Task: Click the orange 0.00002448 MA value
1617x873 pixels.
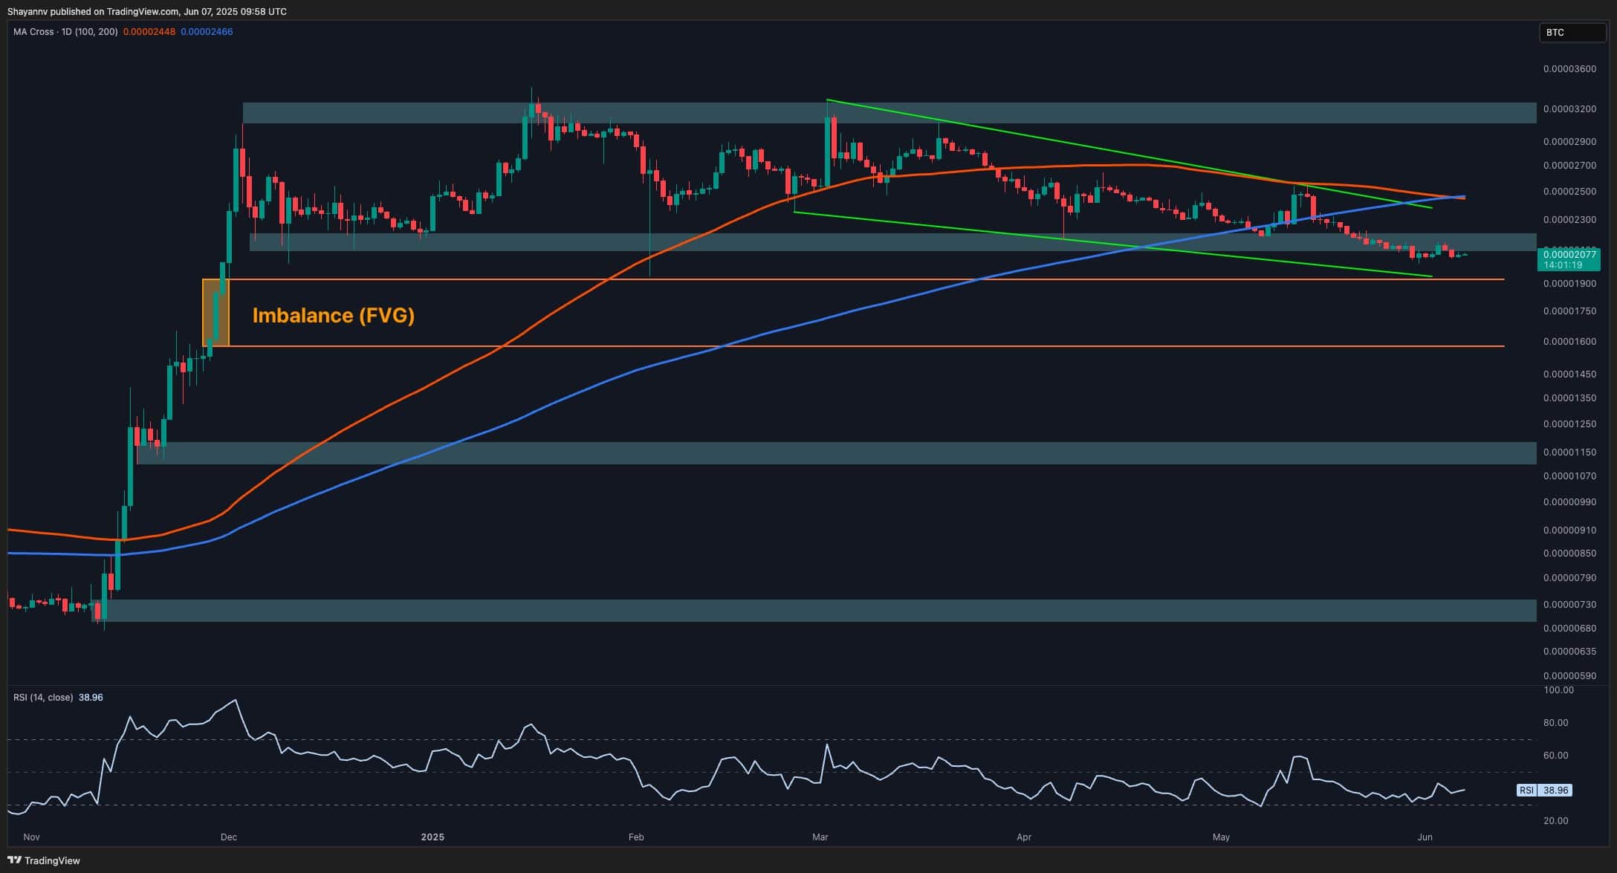Action: pos(149,32)
